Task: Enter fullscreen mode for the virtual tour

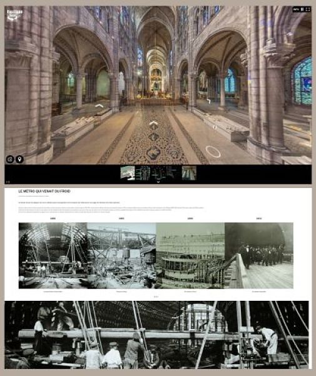Action: 308,9
